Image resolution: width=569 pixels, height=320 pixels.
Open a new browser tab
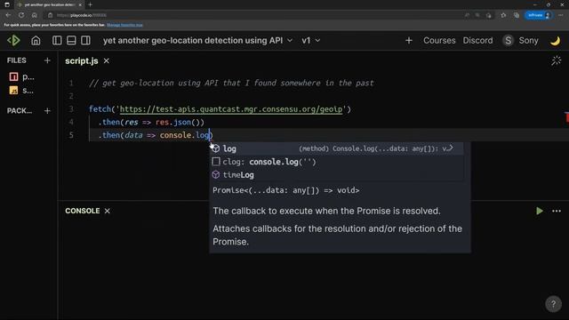click(90, 4)
